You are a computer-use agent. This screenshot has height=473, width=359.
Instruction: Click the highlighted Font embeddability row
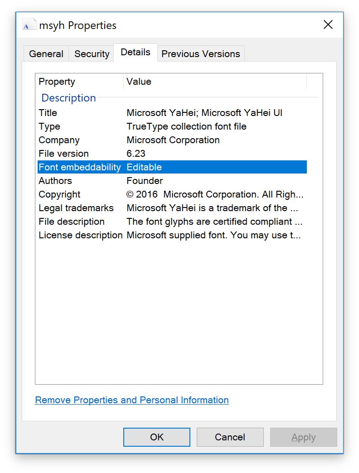point(172,167)
